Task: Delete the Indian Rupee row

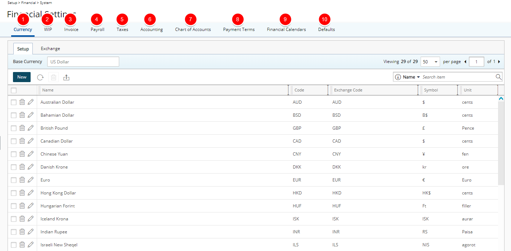Action: (22, 232)
